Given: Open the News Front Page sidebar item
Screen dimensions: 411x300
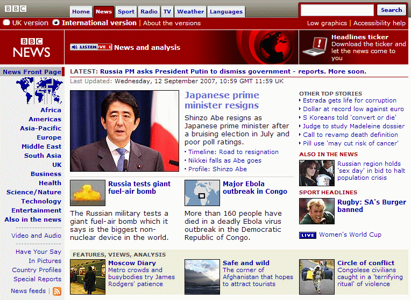Looking at the screenshot, I should pyautogui.click(x=32, y=72).
